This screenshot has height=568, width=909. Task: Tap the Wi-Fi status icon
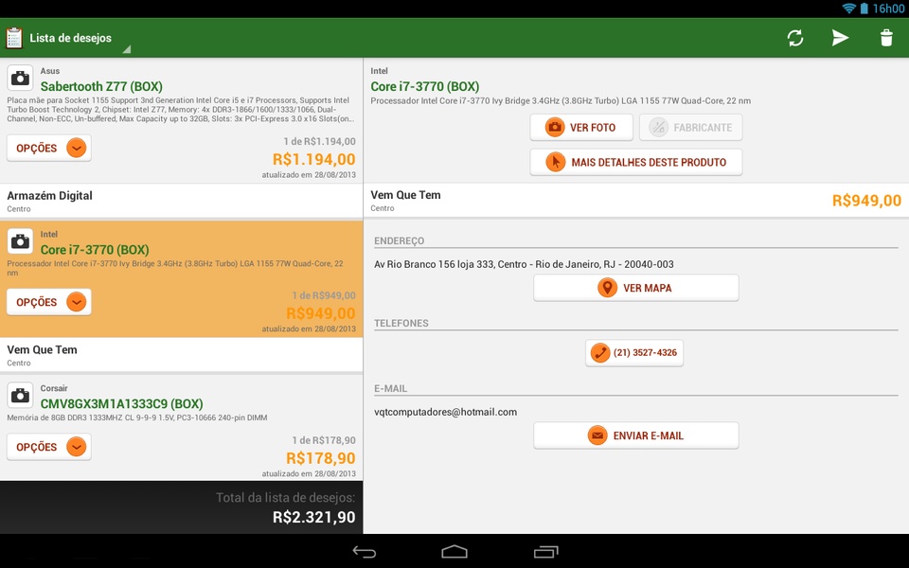849,9
